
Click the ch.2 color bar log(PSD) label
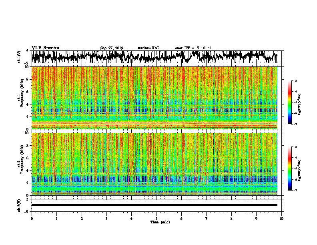[300, 170]
